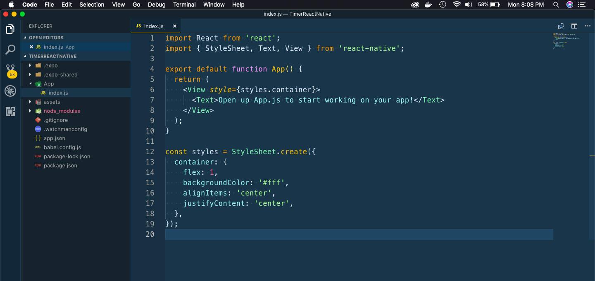Click line number 12 in gutter
This screenshot has width=595, height=281.
(x=150, y=152)
